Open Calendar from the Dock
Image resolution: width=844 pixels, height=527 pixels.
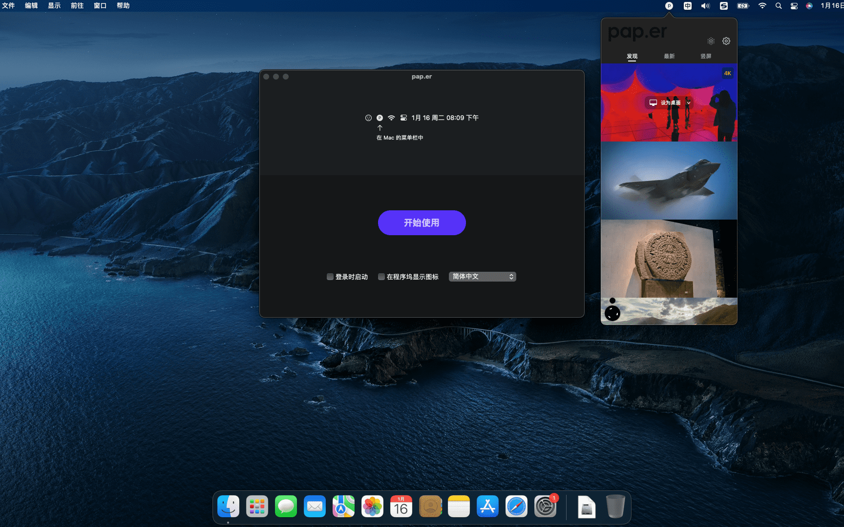pos(401,507)
